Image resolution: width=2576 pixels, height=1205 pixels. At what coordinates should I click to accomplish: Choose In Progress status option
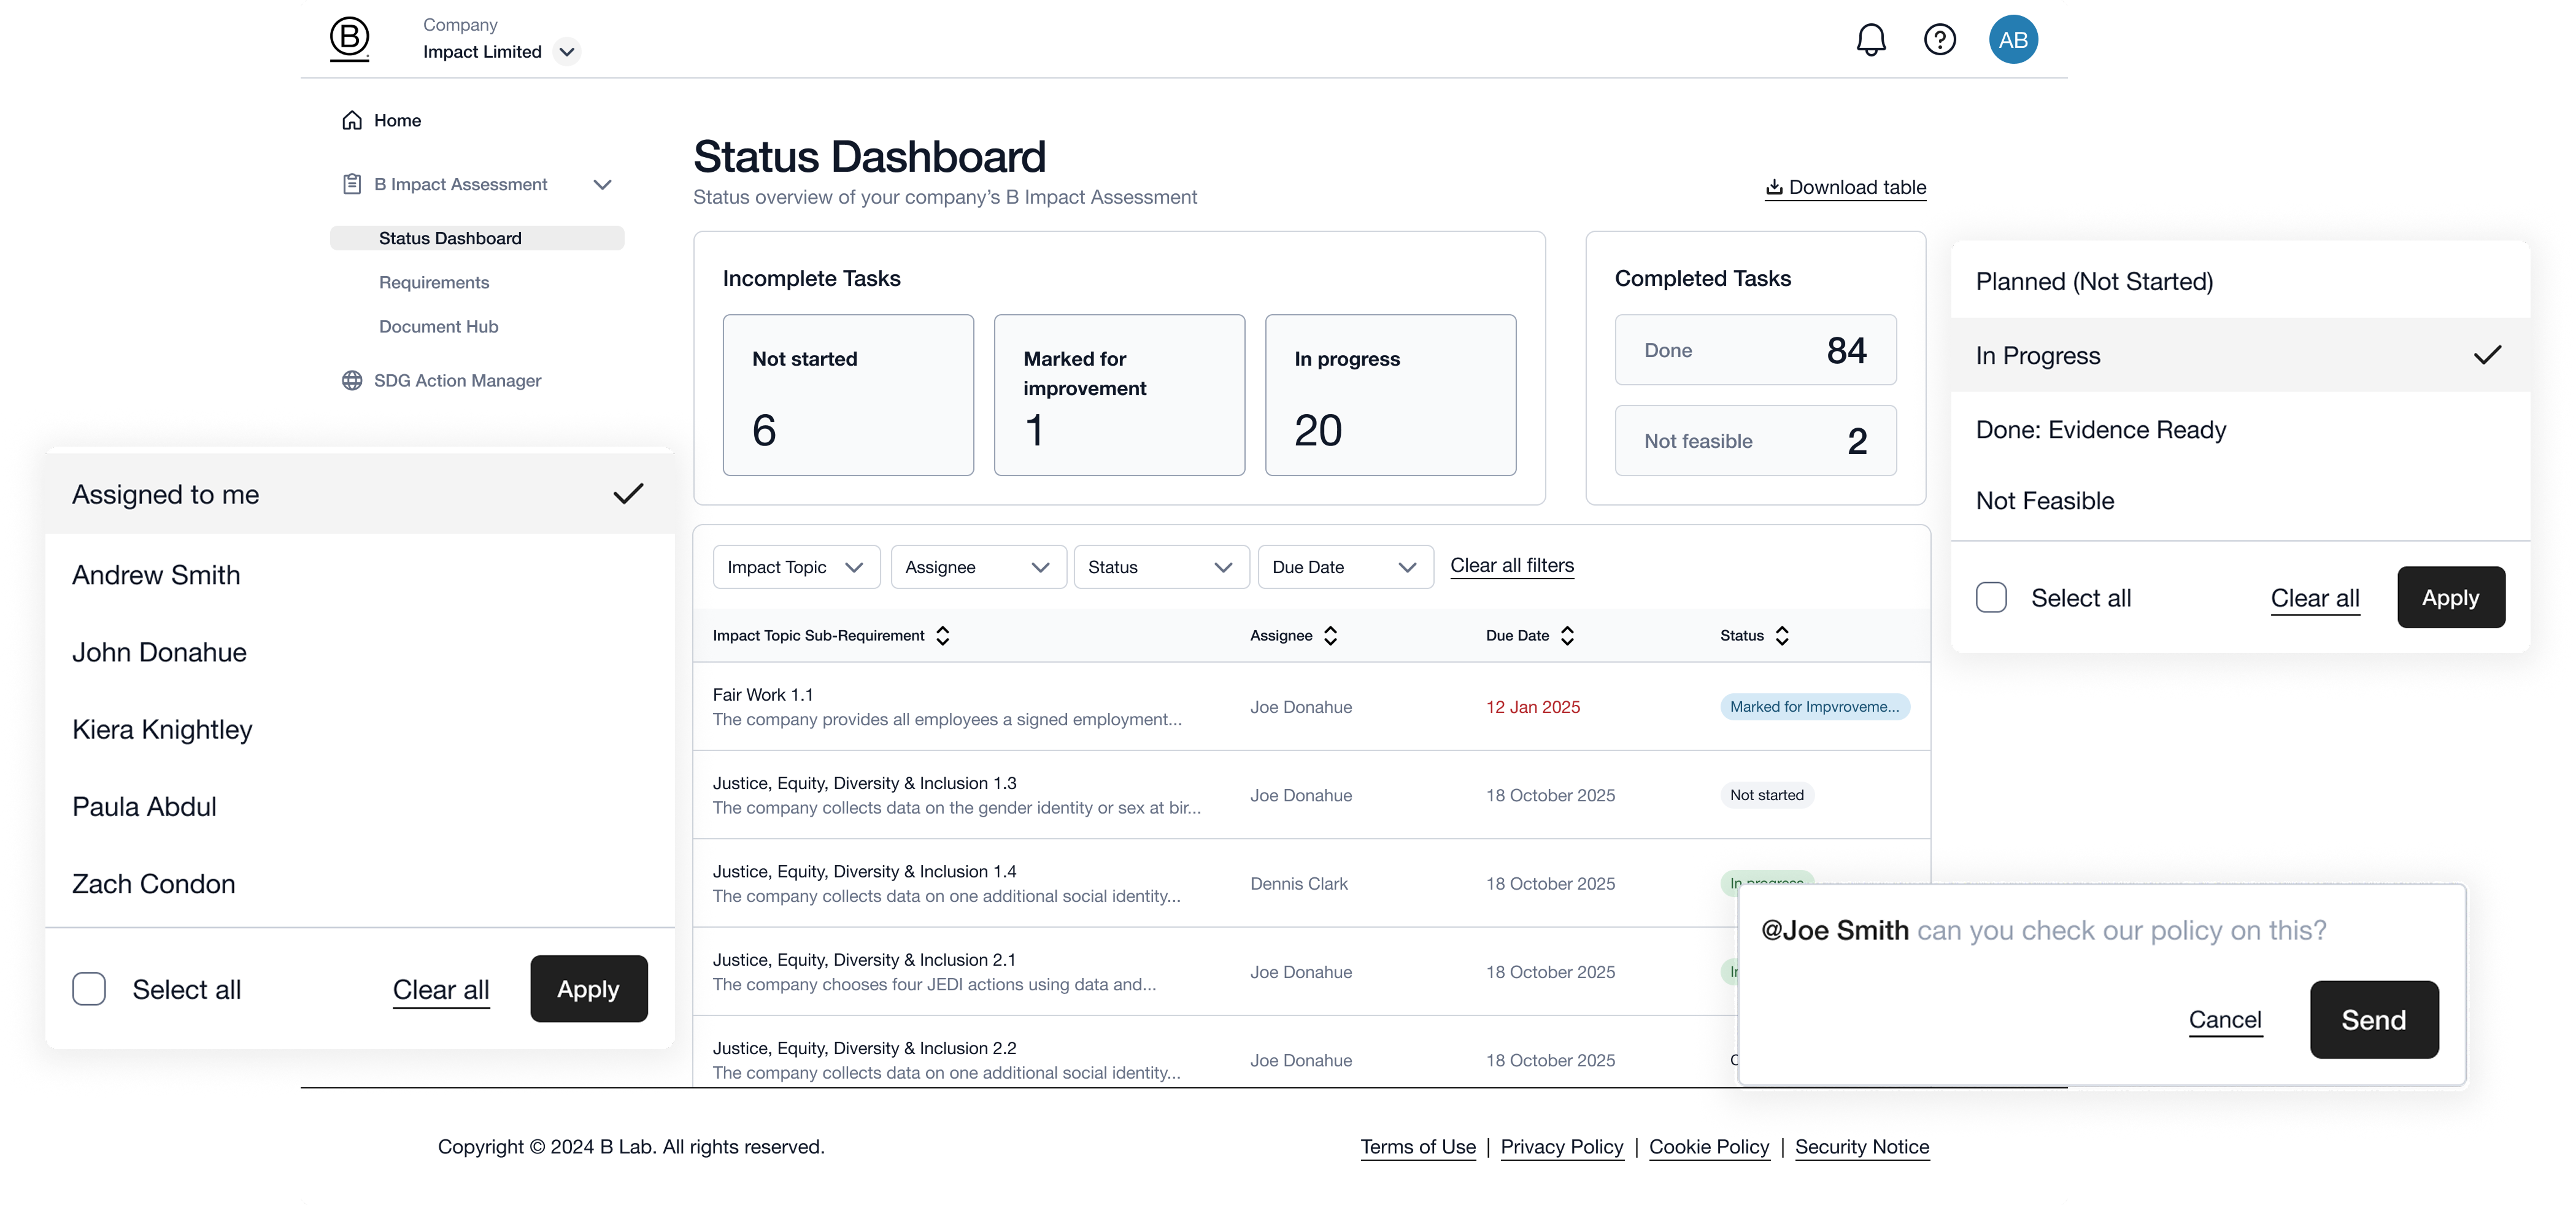click(2240, 355)
